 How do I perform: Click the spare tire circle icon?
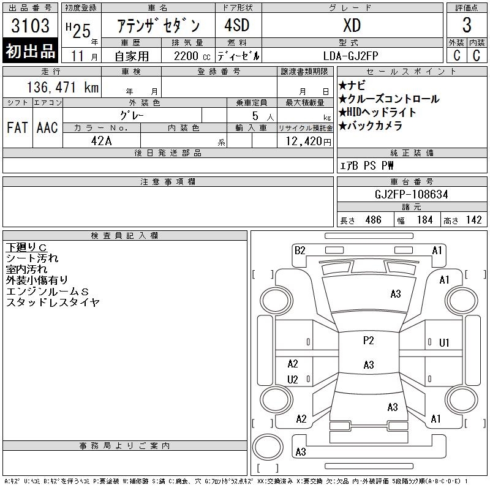click(x=268, y=447)
